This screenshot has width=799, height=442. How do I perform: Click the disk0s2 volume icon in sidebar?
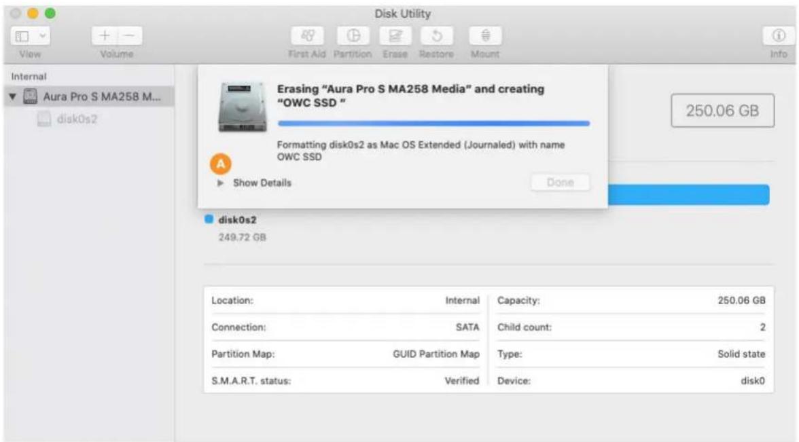[44, 119]
